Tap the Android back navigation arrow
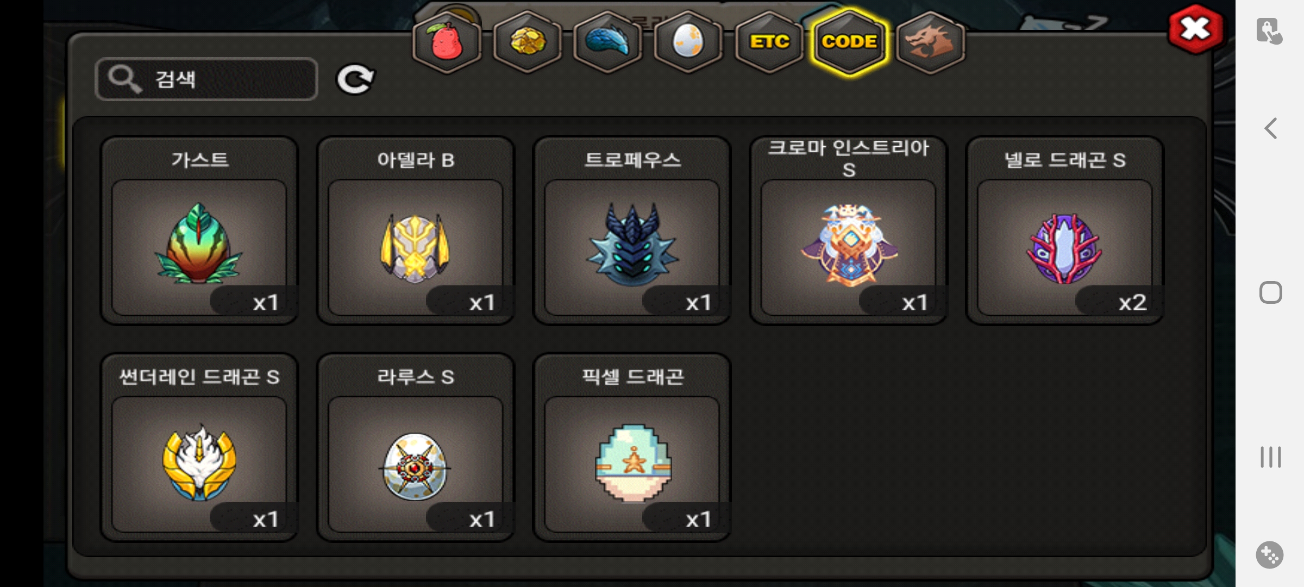Screen dimensions: 1304x587 click(1270, 129)
